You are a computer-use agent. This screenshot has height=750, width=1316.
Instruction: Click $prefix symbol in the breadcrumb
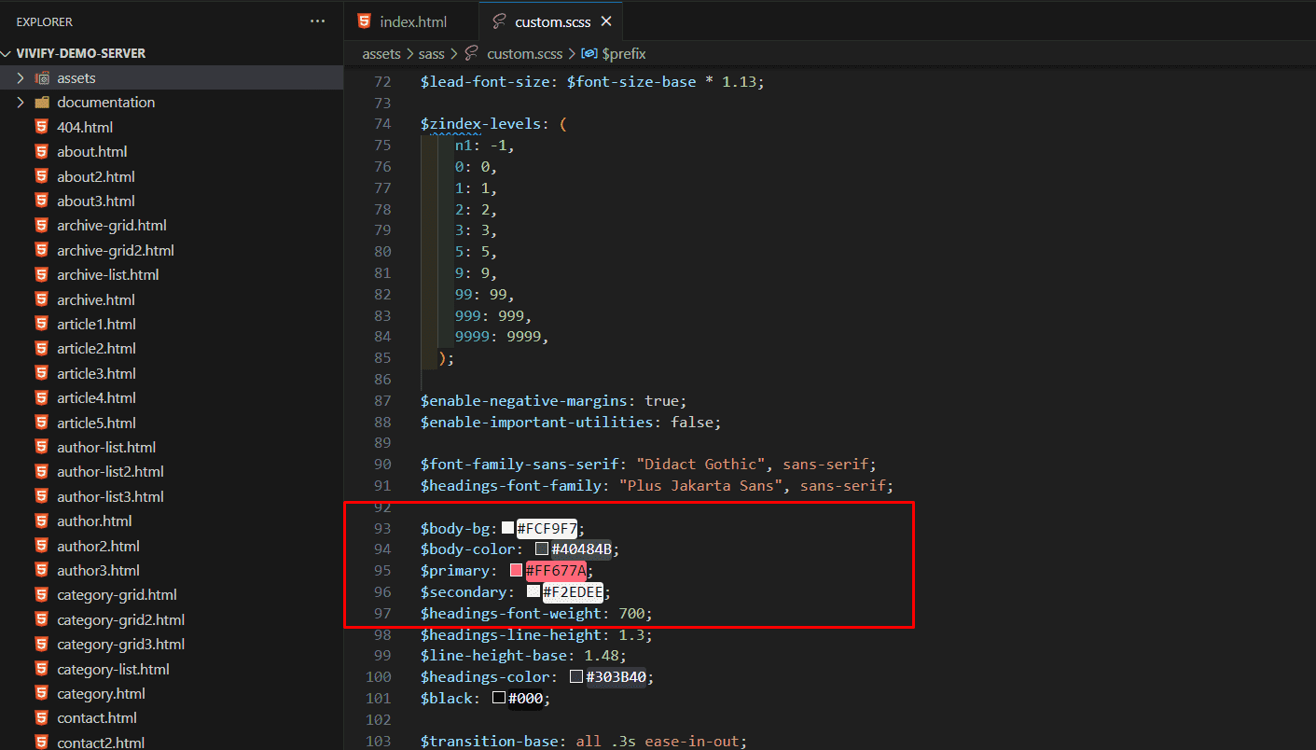(624, 54)
